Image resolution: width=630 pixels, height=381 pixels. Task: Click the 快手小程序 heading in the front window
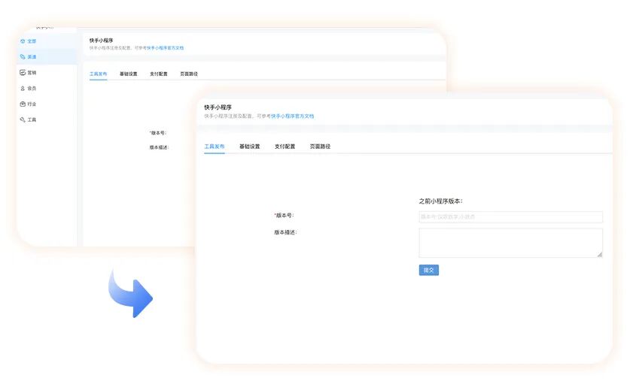(x=218, y=107)
